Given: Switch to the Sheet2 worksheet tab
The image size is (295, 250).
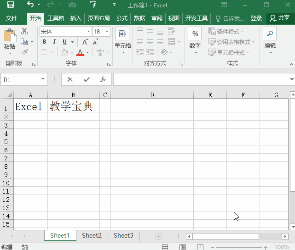Looking at the screenshot, I should (92, 235).
